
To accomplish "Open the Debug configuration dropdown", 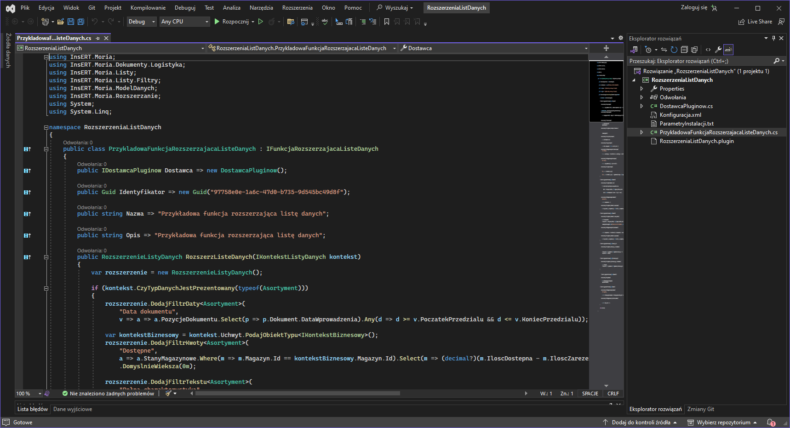I will click(x=142, y=22).
